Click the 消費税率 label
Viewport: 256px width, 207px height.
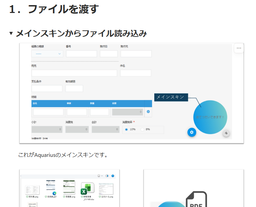[127, 122]
